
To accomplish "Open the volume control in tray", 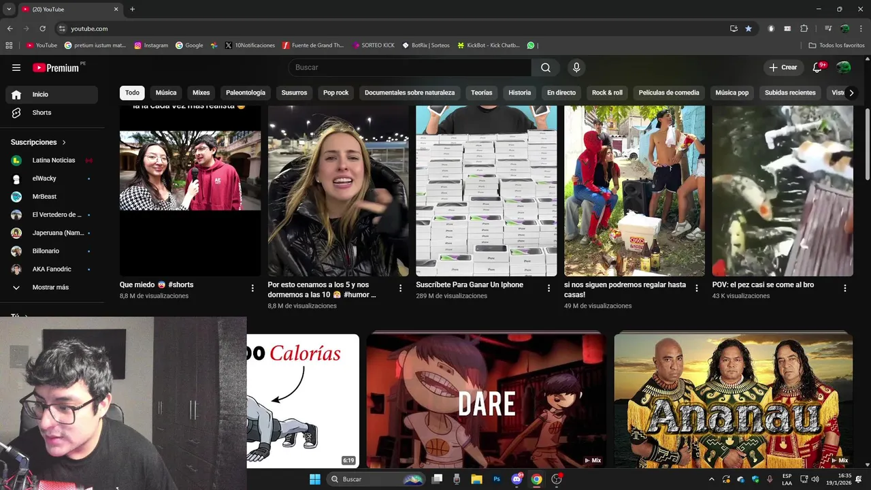I will (815, 479).
